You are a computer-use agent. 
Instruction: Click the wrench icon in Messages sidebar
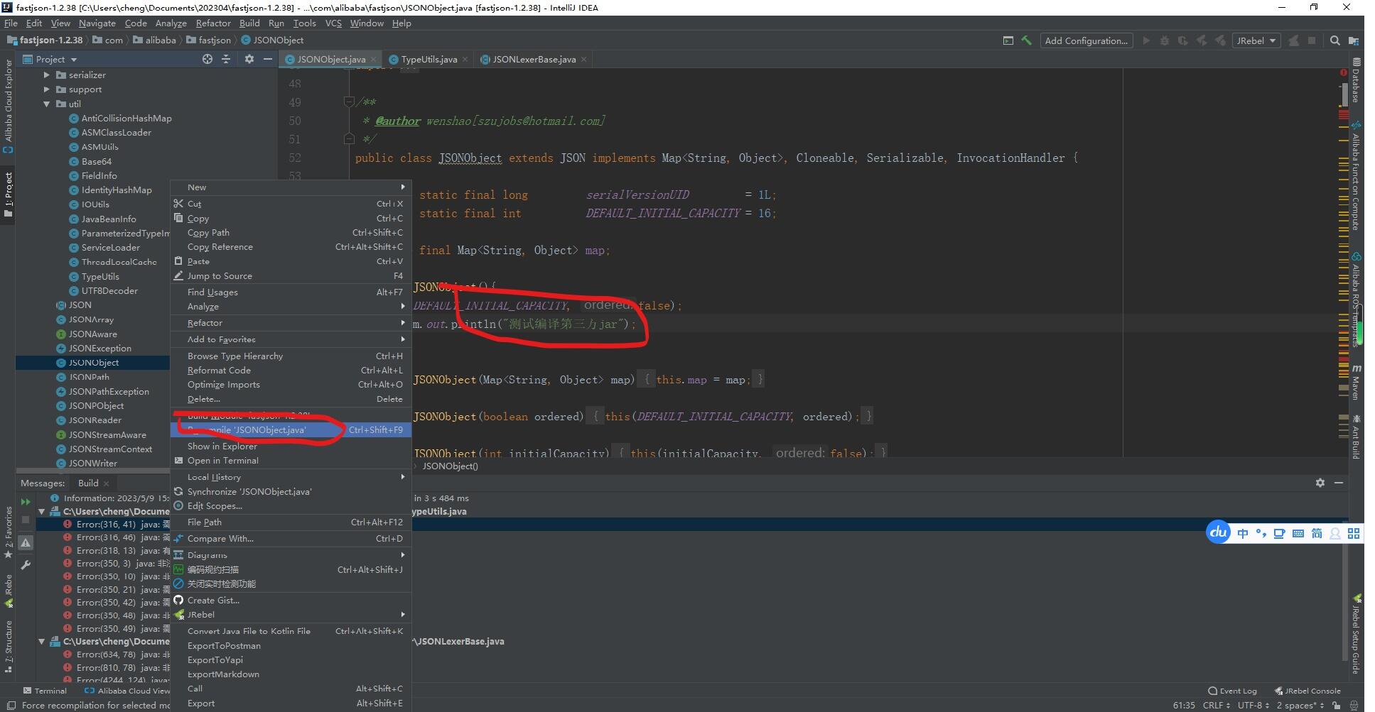(x=26, y=565)
